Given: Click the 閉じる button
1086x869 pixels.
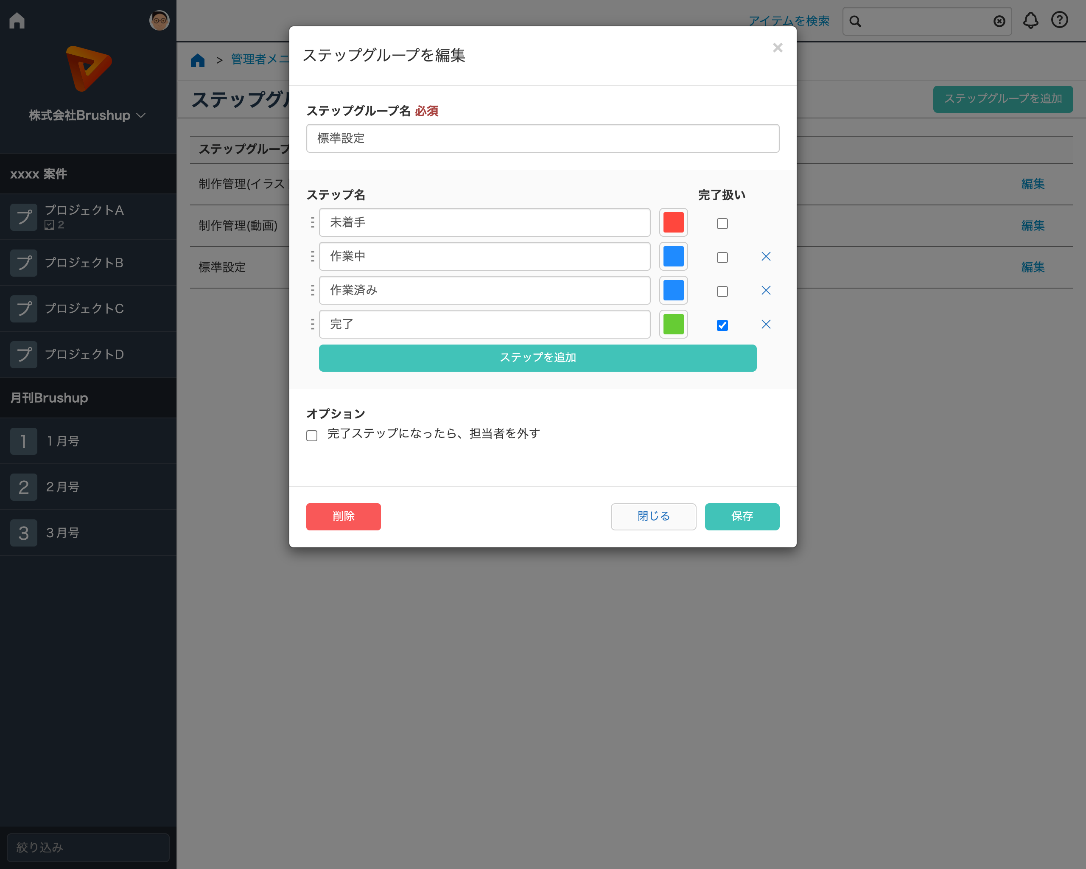Looking at the screenshot, I should point(653,516).
